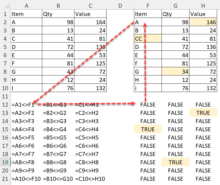Select the Item header in column F

[148, 14]
